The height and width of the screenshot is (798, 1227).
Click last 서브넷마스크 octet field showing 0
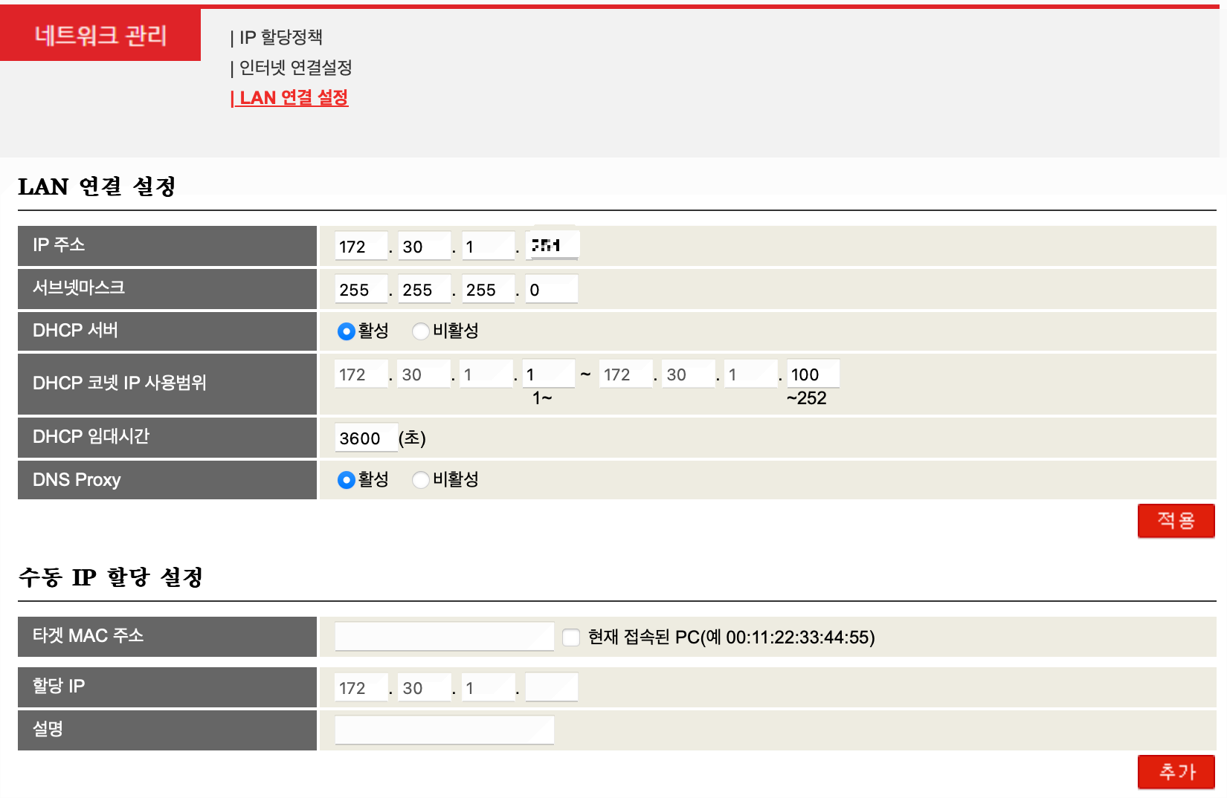pos(552,289)
